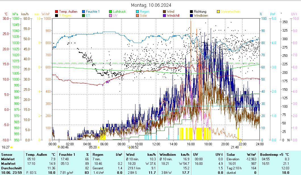The image size is (301, 175).
Task: Click the green Luftdruck legend square
Action: click(x=110, y=12)
